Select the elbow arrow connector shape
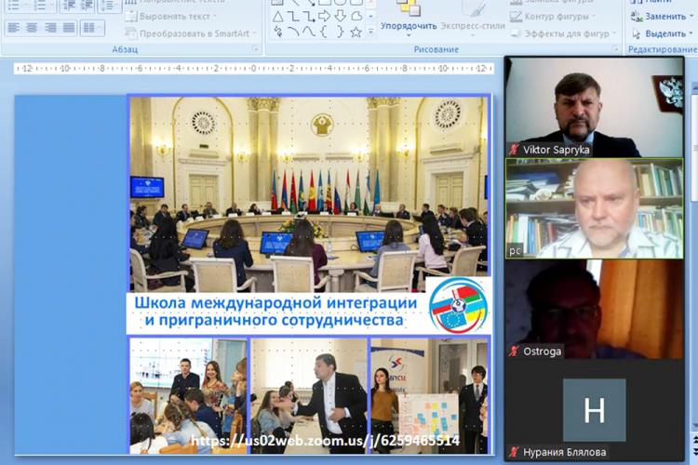698x465 pixels. click(x=308, y=17)
